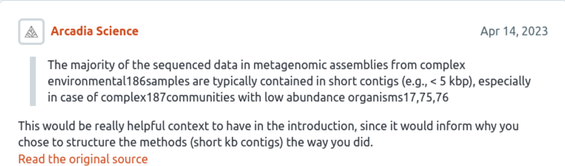Click the Apr 14, 2023 timestamp

coord(514,31)
